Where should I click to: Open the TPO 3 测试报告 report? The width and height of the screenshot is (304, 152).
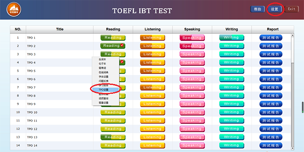tap(271, 54)
